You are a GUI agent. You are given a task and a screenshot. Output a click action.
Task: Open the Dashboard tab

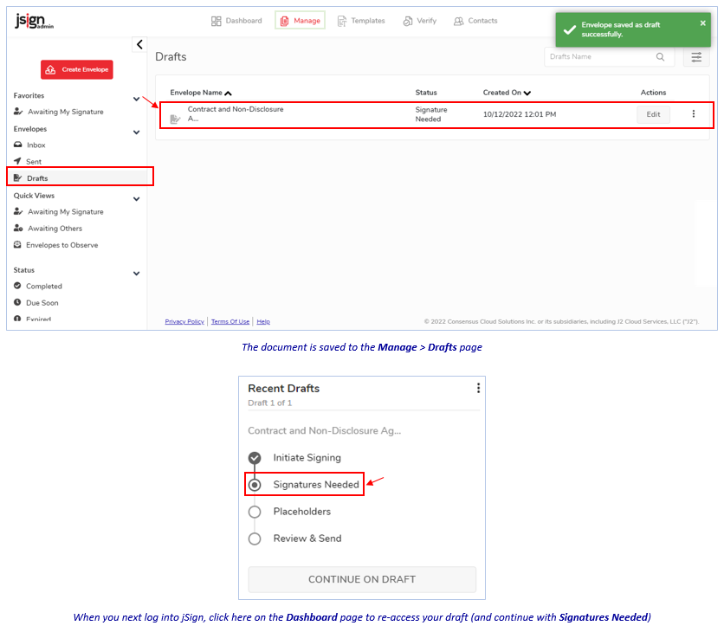tap(236, 21)
